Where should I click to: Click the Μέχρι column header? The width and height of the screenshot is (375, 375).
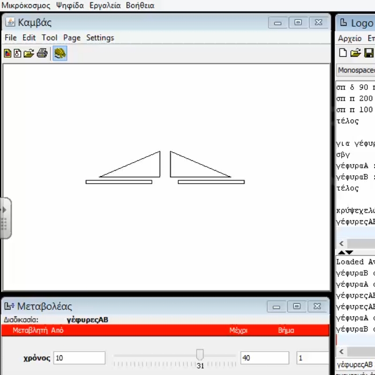point(238,330)
